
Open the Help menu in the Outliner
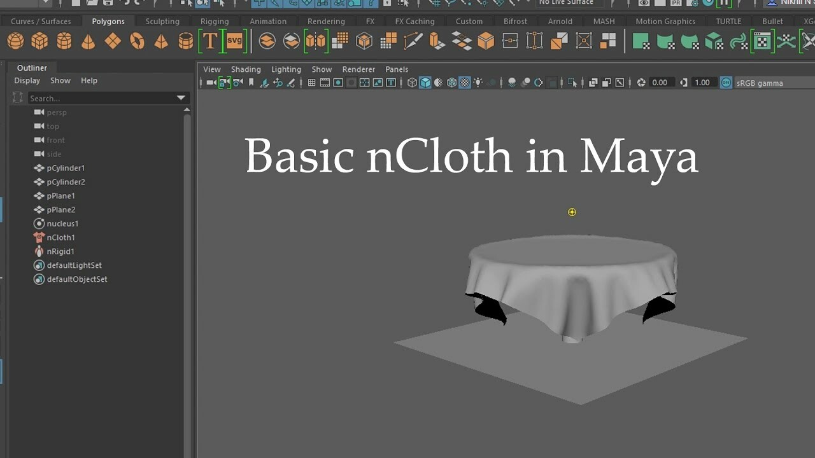point(89,80)
